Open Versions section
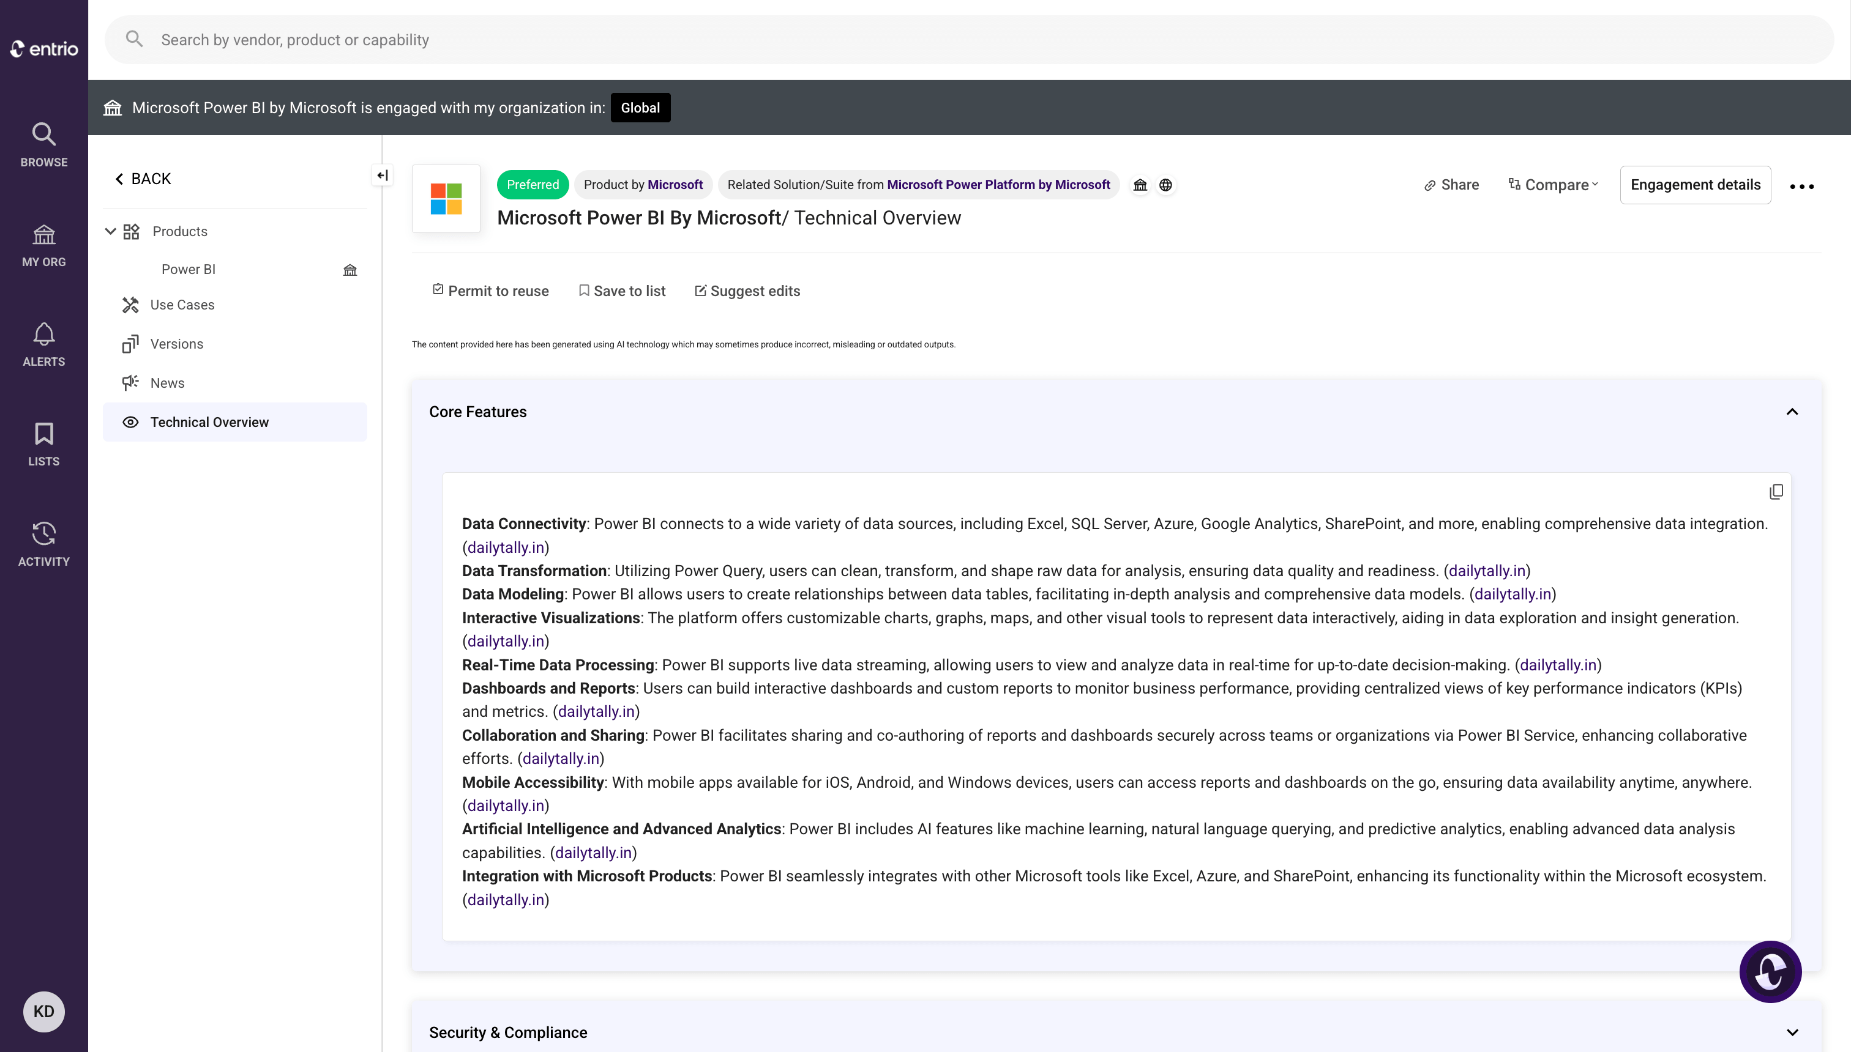The image size is (1851, 1052). (176, 344)
